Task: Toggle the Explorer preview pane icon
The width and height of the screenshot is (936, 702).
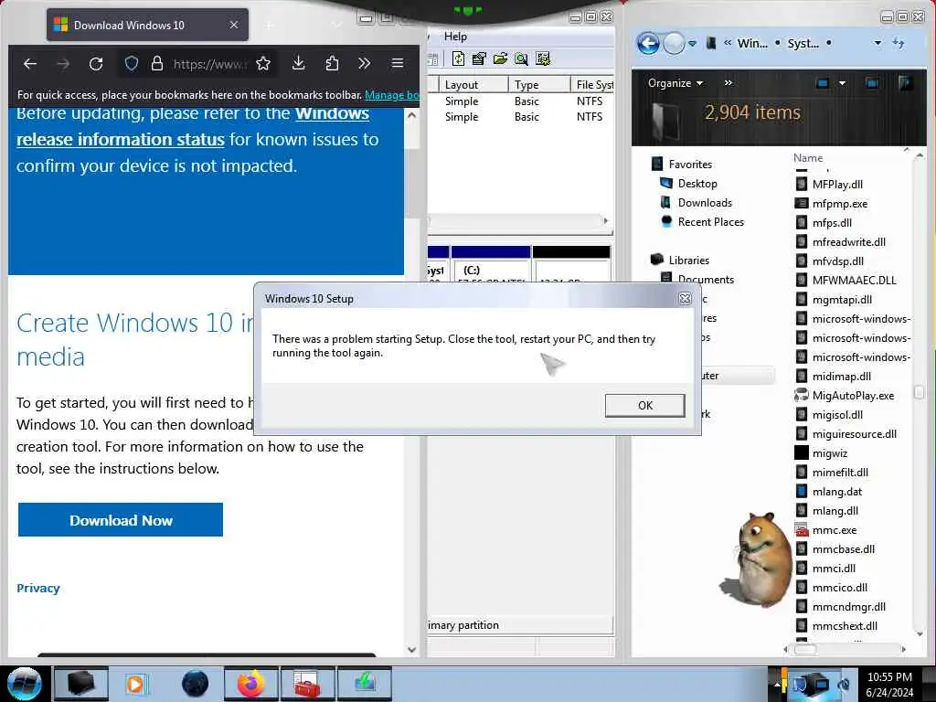Action: pyautogui.click(x=871, y=83)
